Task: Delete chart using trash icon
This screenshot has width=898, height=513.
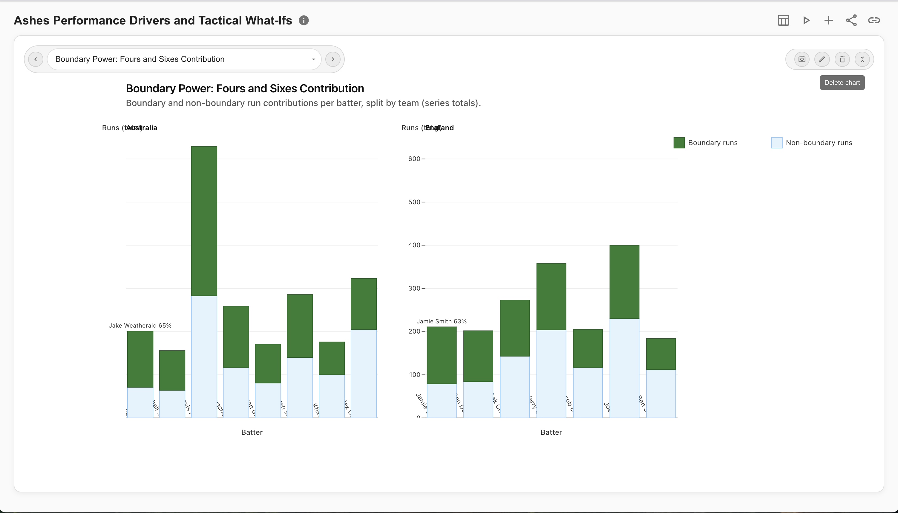Action: click(842, 59)
